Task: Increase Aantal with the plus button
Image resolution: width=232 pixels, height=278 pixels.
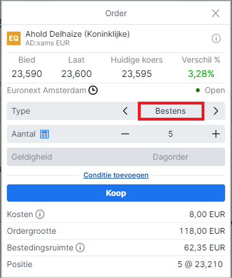Action: click(216, 134)
